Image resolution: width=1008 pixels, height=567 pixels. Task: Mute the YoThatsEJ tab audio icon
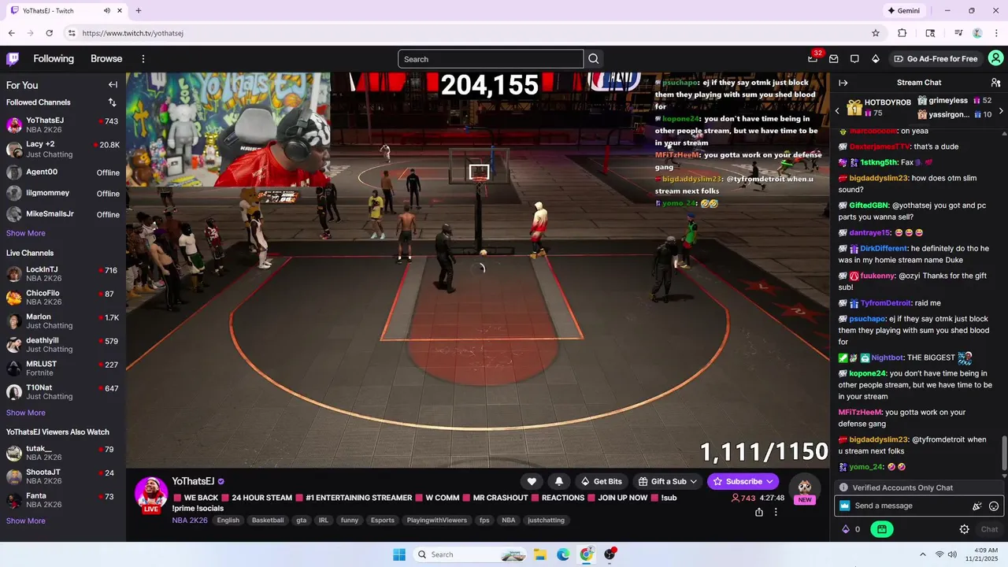coord(107,11)
